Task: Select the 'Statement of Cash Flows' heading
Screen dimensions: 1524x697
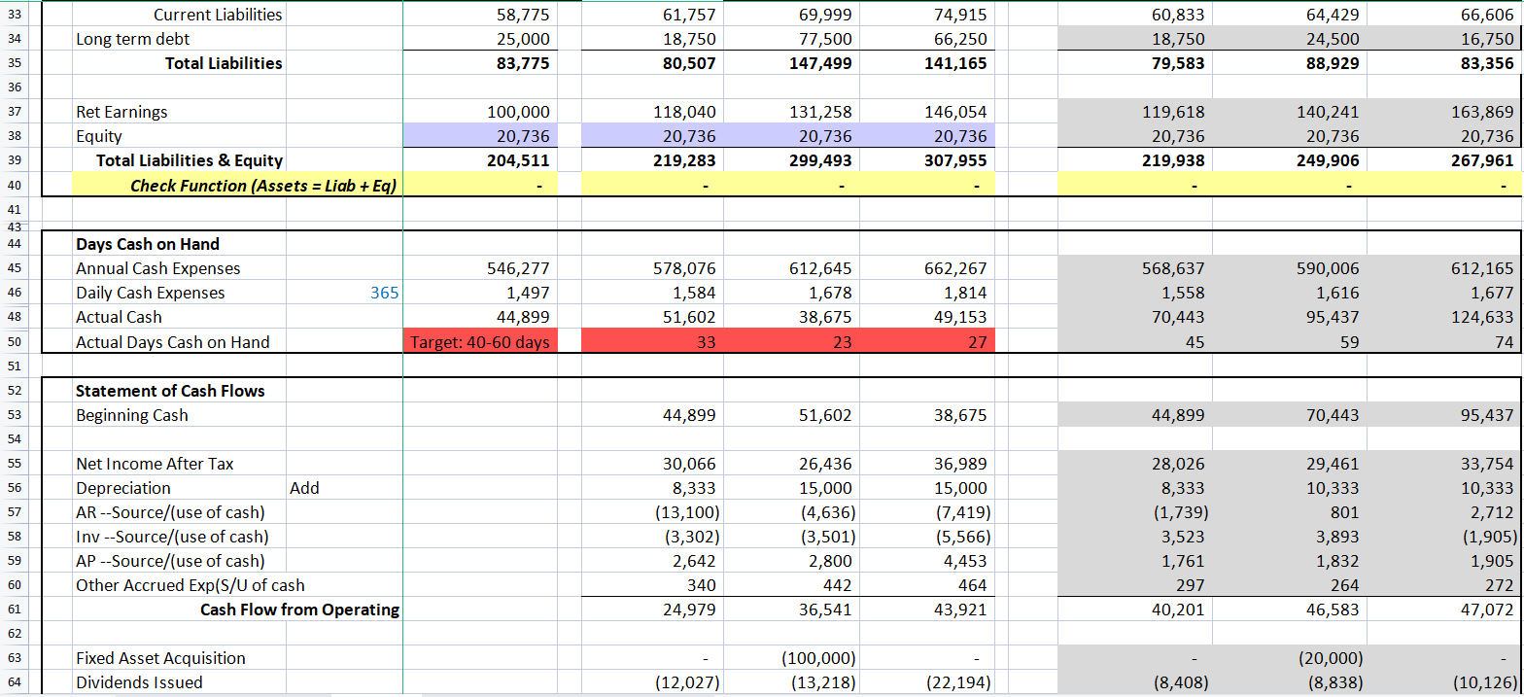Action: coord(170,391)
